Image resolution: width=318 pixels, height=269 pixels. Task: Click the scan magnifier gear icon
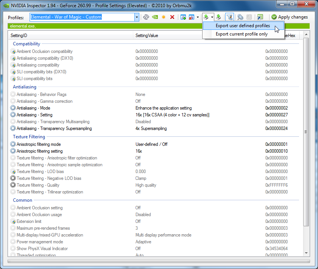(x=240, y=17)
